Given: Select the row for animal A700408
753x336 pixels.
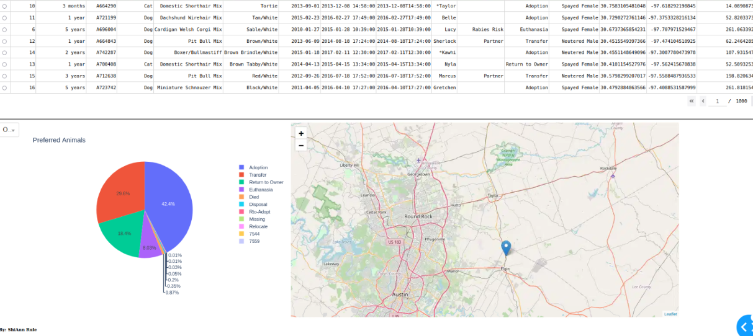Looking at the screenshot, I should tap(5, 64).
